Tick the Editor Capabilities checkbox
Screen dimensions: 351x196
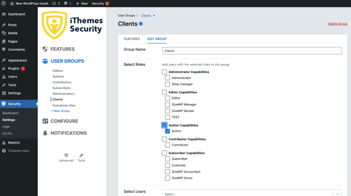point(164,92)
